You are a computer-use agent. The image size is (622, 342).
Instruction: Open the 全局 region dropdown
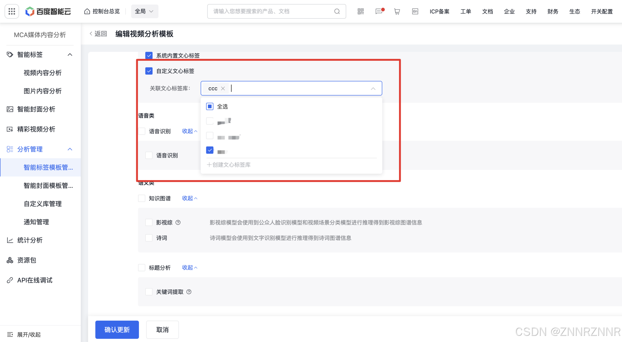[144, 11]
